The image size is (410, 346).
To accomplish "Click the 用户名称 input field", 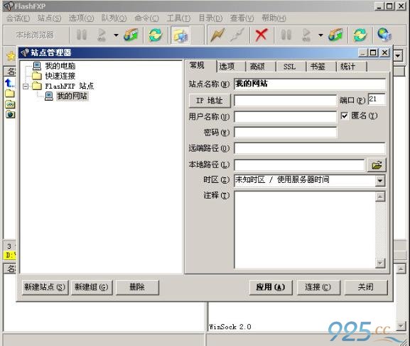I will [x=285, y=117].
